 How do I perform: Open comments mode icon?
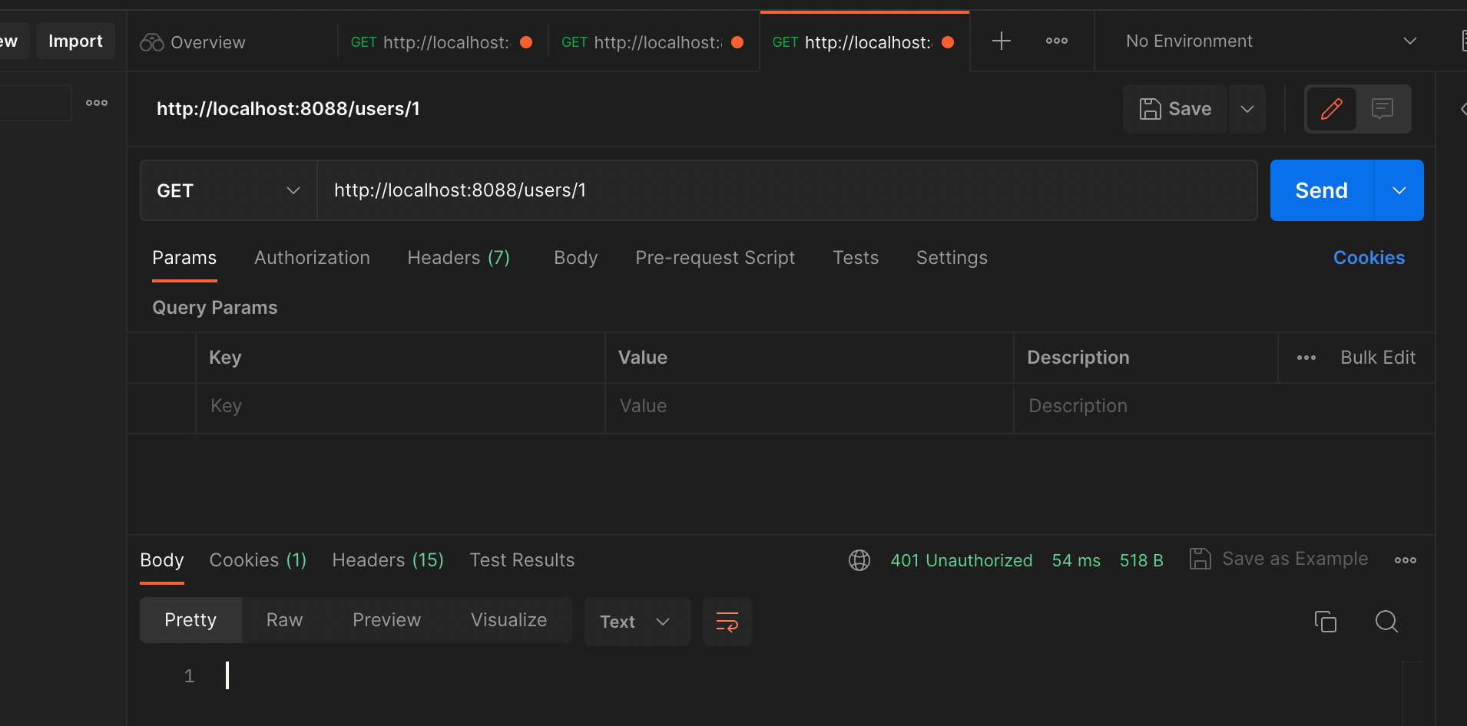(x=1383, y=109)
